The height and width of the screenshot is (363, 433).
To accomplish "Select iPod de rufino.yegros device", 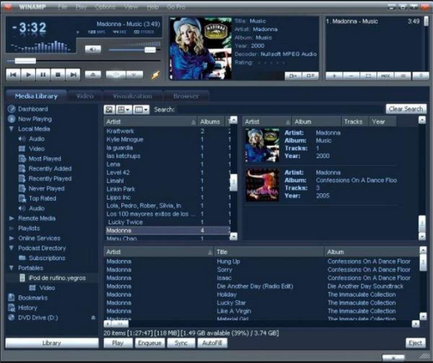I will click(x=57, y=278).
